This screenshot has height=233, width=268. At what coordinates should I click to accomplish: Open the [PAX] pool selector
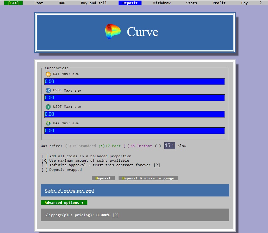coord(13,3)
